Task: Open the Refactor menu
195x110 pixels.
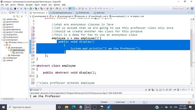Action: 21,5
